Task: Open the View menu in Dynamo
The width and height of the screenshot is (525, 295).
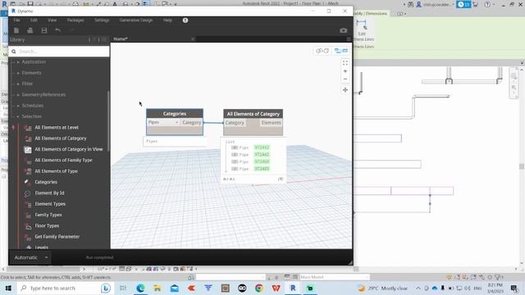Action: coord(52,20)
